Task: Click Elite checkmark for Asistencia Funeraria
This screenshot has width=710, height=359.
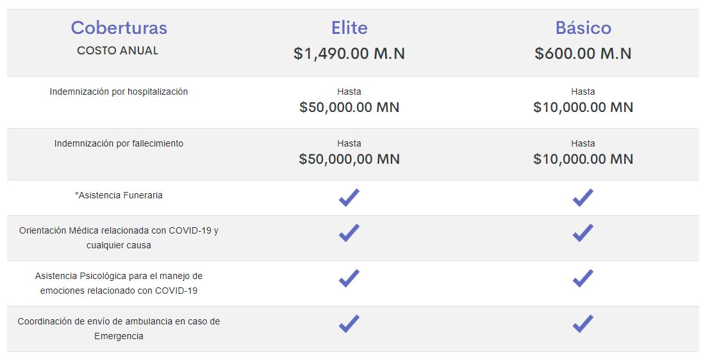Action: [x=349, y=198]
